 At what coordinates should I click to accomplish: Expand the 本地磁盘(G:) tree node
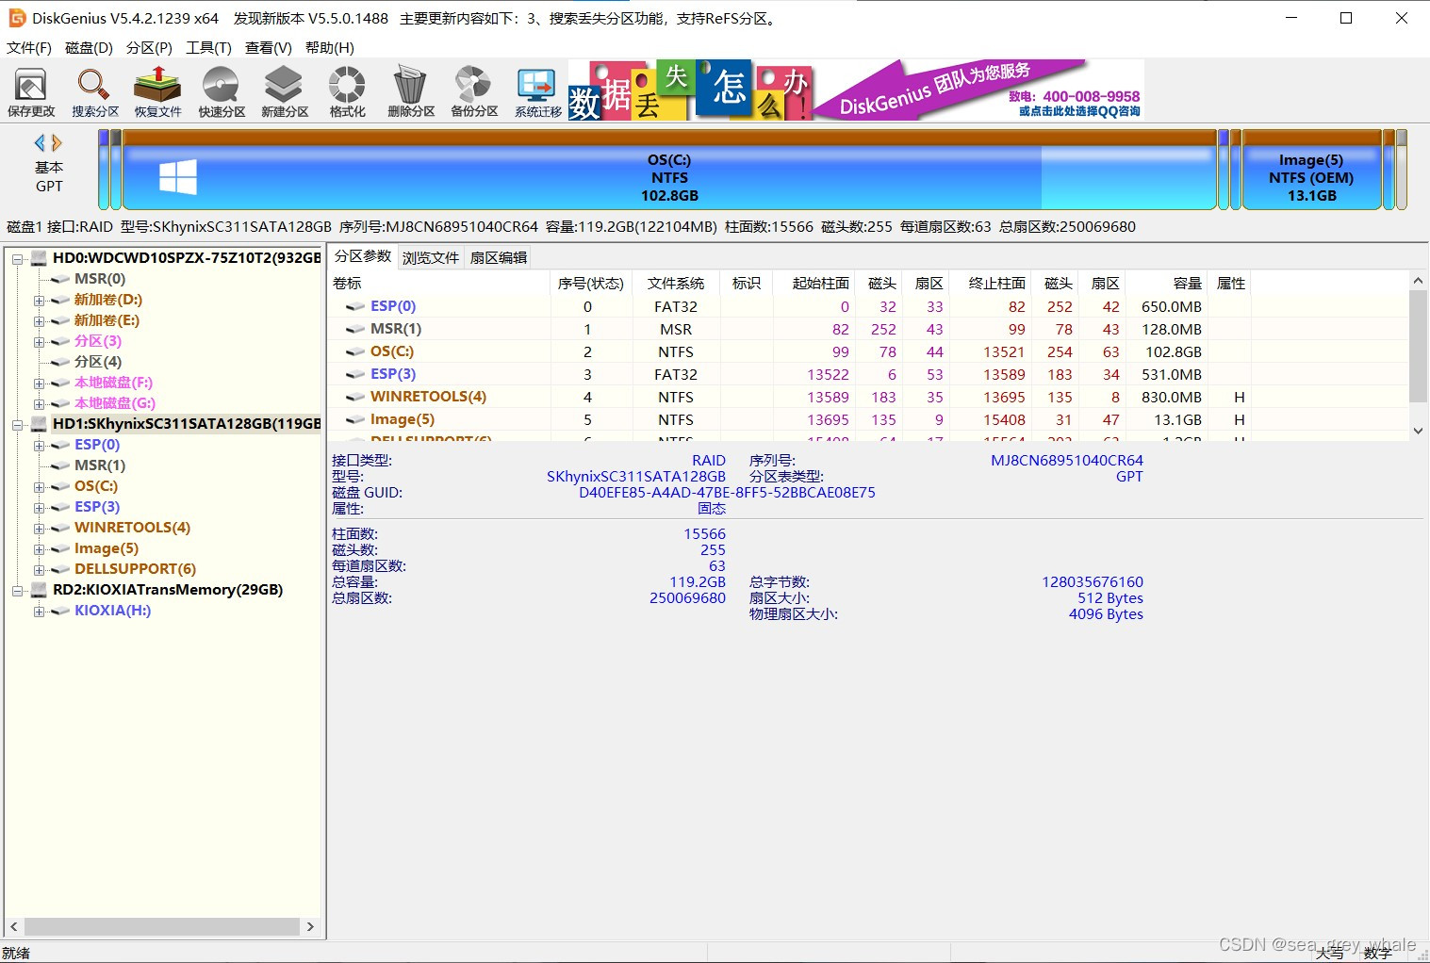tap(39, 404)
